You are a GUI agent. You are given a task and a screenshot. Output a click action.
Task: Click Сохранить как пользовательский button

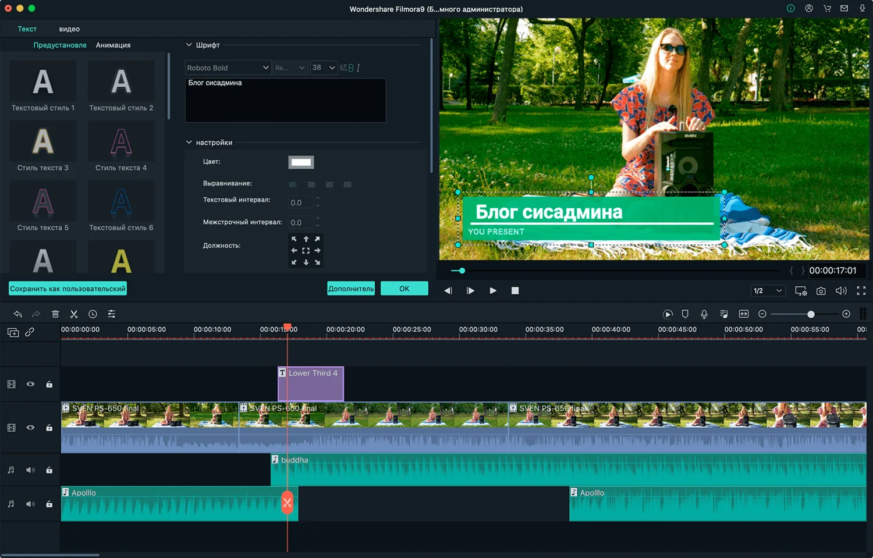[68, 289]
